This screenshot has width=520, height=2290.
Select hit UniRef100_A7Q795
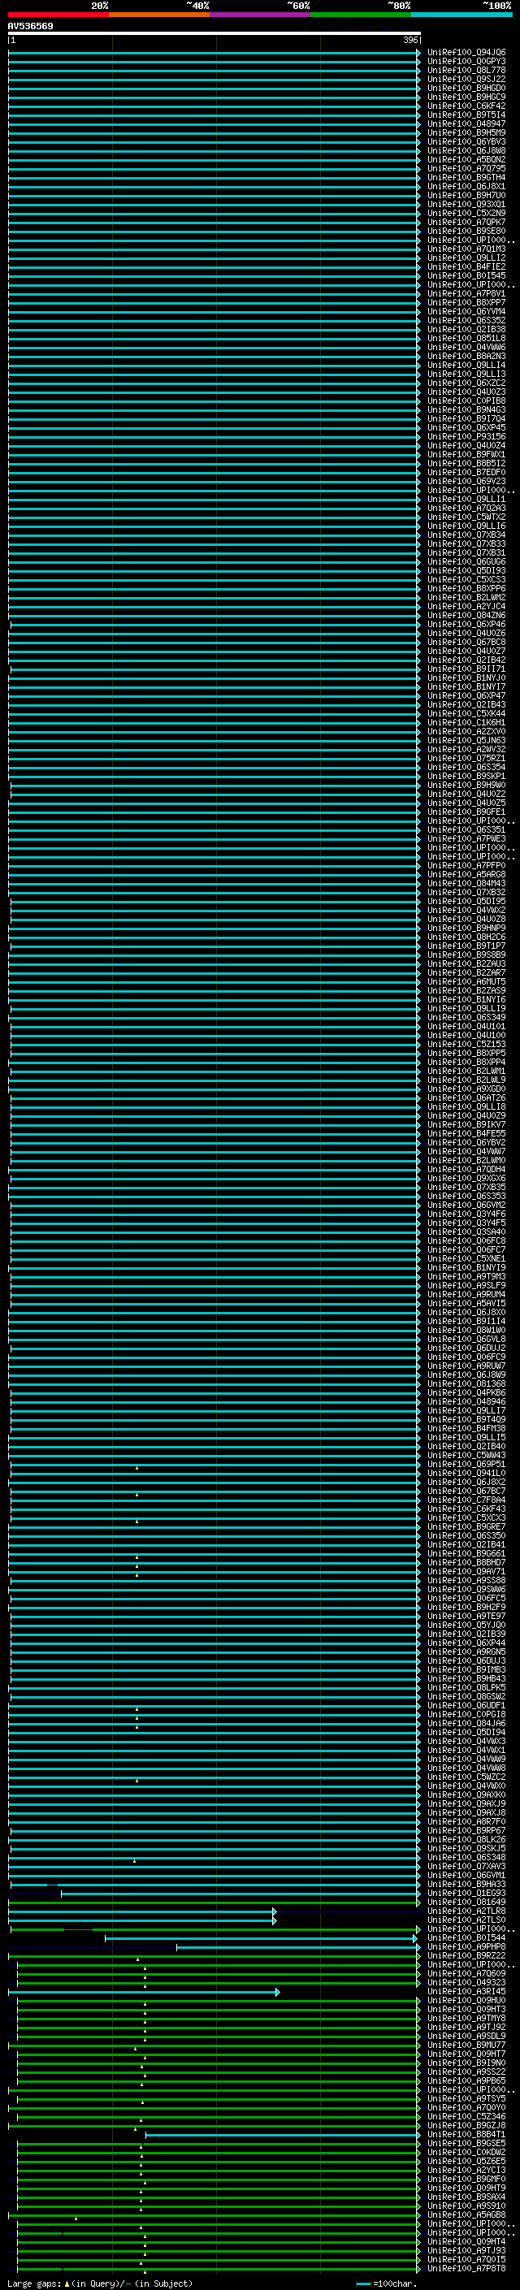[x=466, y=168]
